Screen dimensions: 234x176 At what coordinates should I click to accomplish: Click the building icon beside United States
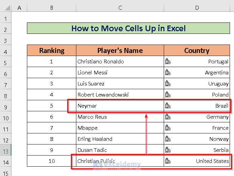pos(168,161)
